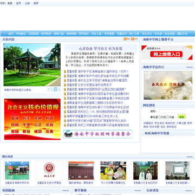Click the 大事记载 tag link
Viewport: 195px width, 195px height.
[181, 123]
